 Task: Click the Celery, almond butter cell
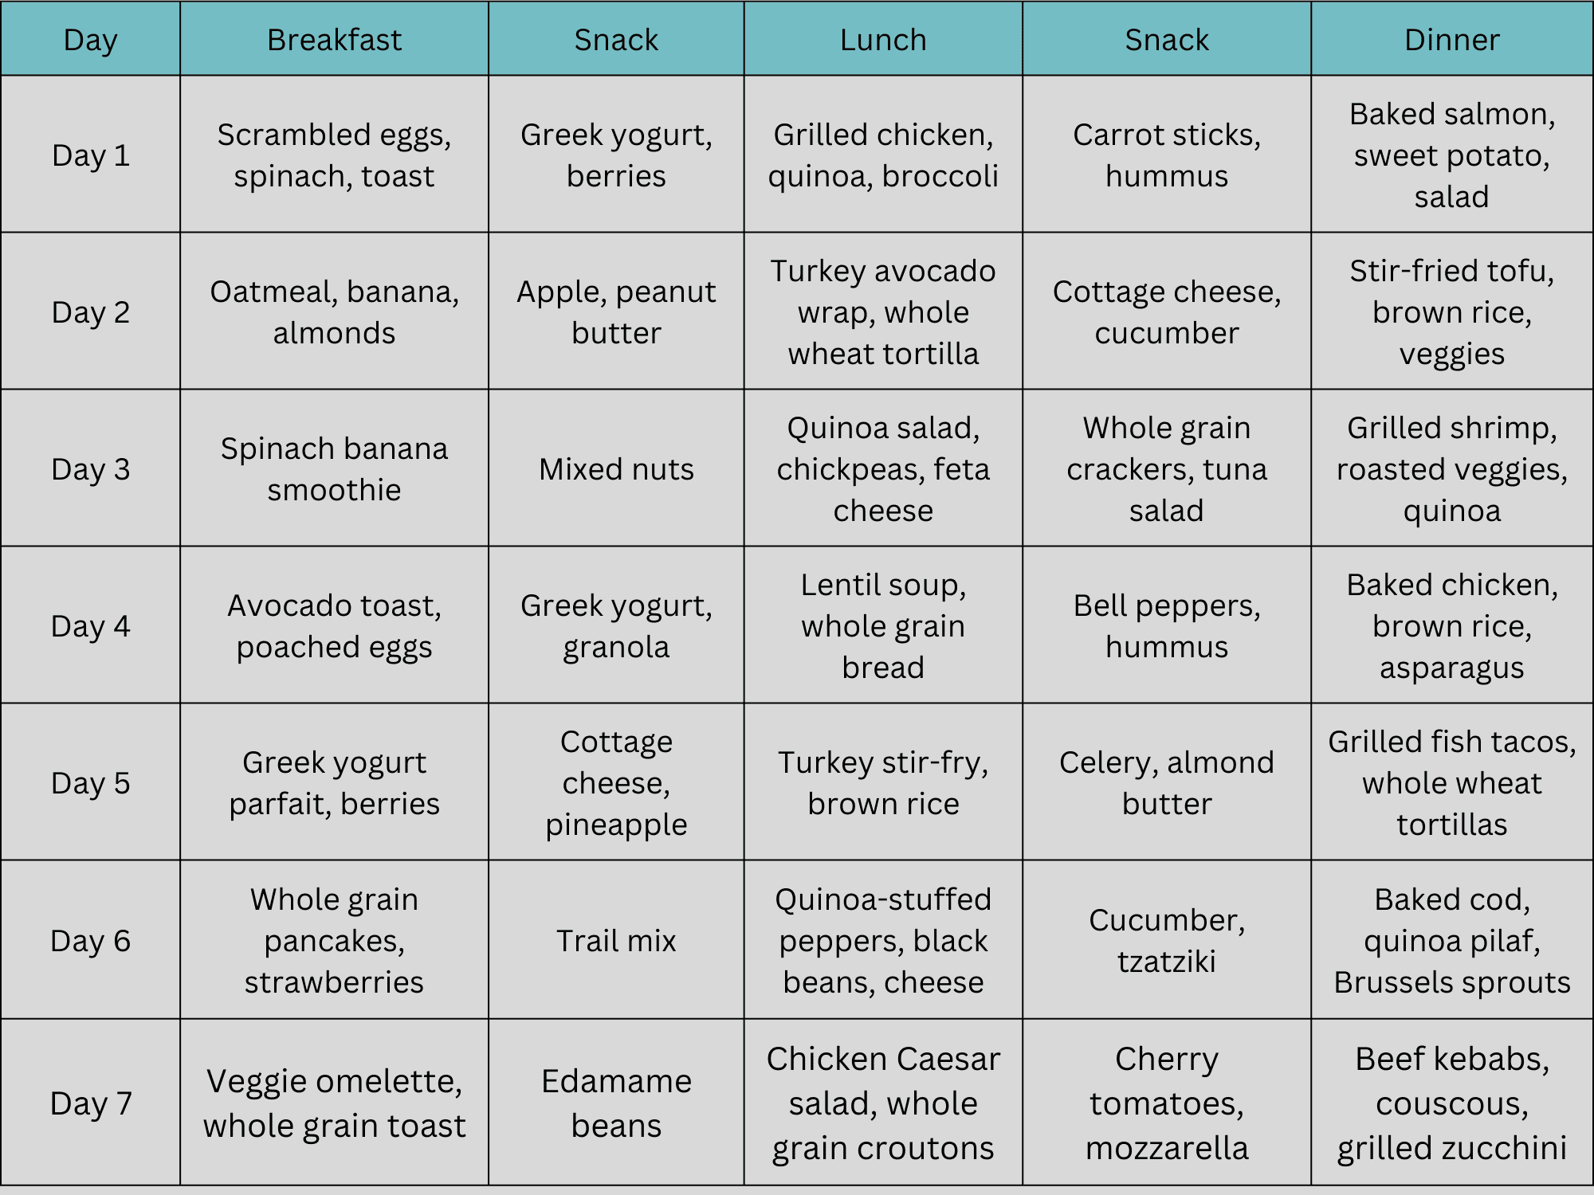(x=1166, y=783)
